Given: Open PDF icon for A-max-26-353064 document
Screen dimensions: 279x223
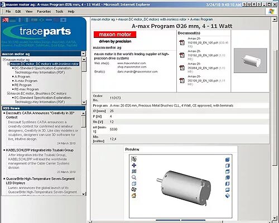Looking at the screenshot, I should coord(182,68).
